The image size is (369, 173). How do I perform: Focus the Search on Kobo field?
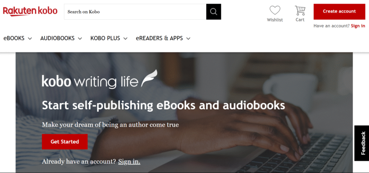(x=135, y=12)
